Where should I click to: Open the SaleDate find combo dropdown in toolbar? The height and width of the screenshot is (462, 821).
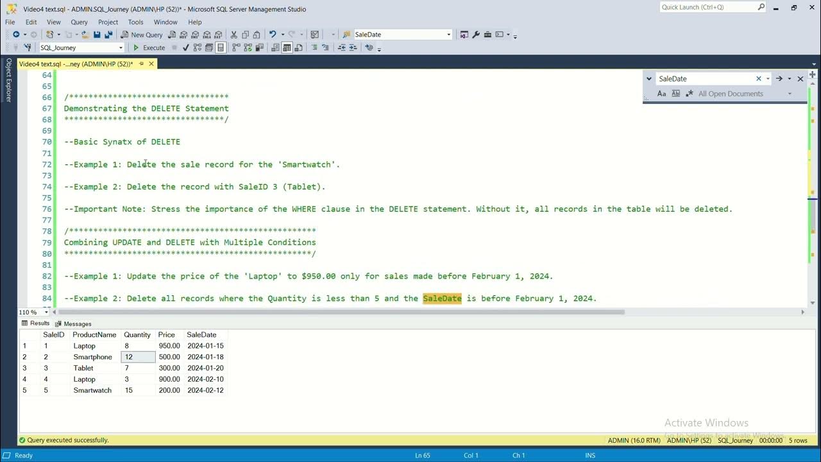pos(448,35)
